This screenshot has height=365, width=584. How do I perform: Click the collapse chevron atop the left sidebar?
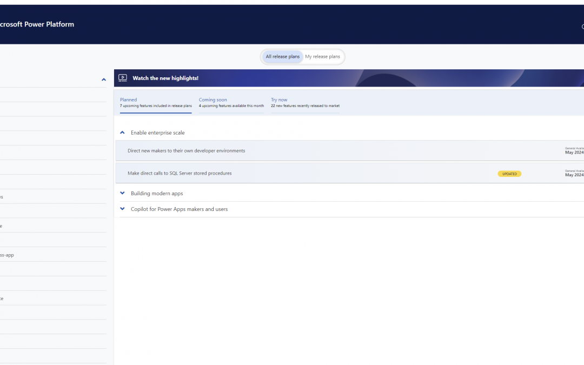[104, 79]
